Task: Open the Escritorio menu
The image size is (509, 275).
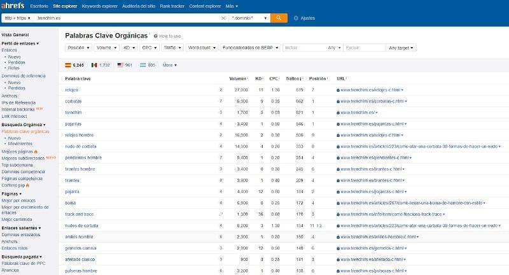Action: [x=39, y=6]
